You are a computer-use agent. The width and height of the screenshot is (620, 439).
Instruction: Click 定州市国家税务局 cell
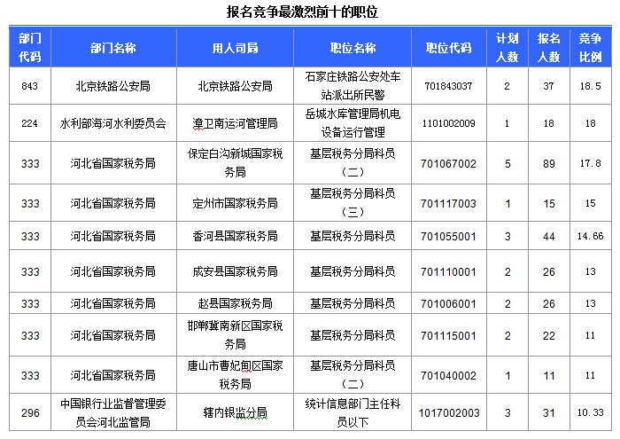(x=236, y=203)
